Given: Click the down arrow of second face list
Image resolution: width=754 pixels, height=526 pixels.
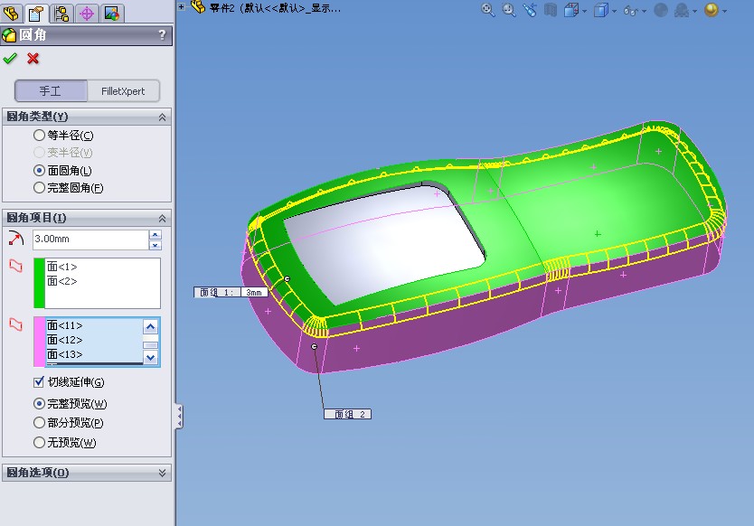Looking at the screenshot, I should click(x=150, y=357).
